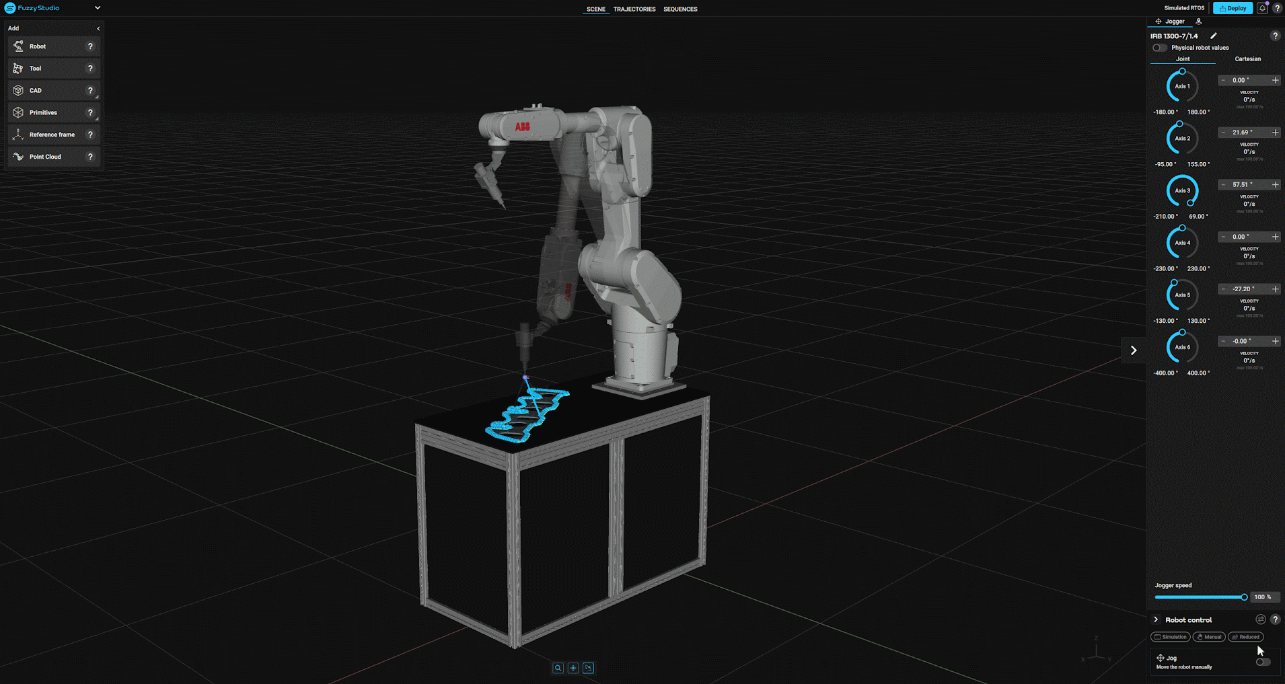Click the minus icon for Axis 5
Image resolution: width=1285 pixels, height=684 pixels.
pyautogui.click(x=1223, y=289)
